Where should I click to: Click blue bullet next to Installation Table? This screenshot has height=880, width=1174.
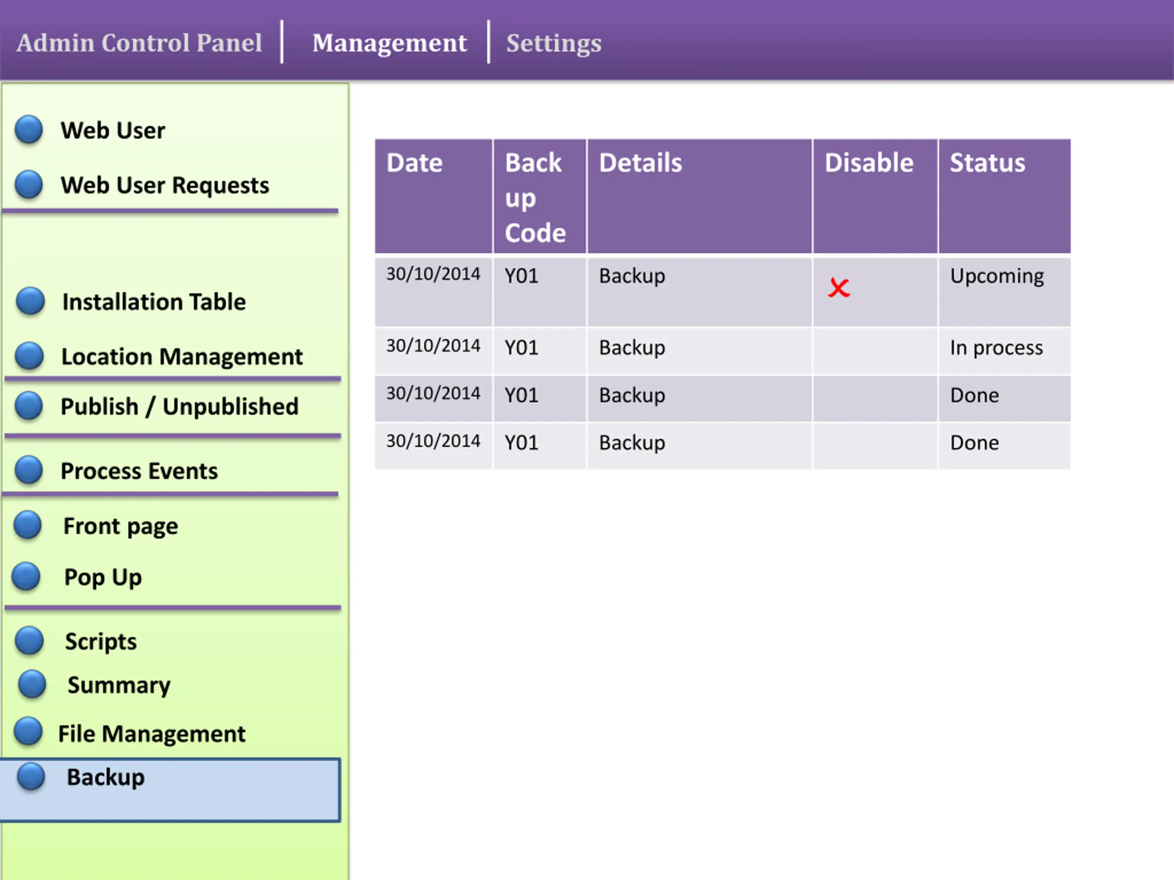[x=30, y=301]
